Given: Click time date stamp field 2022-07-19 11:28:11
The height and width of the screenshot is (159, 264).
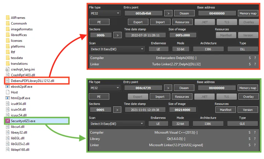Looking at the screenshot, I should (x=145, y=35).
